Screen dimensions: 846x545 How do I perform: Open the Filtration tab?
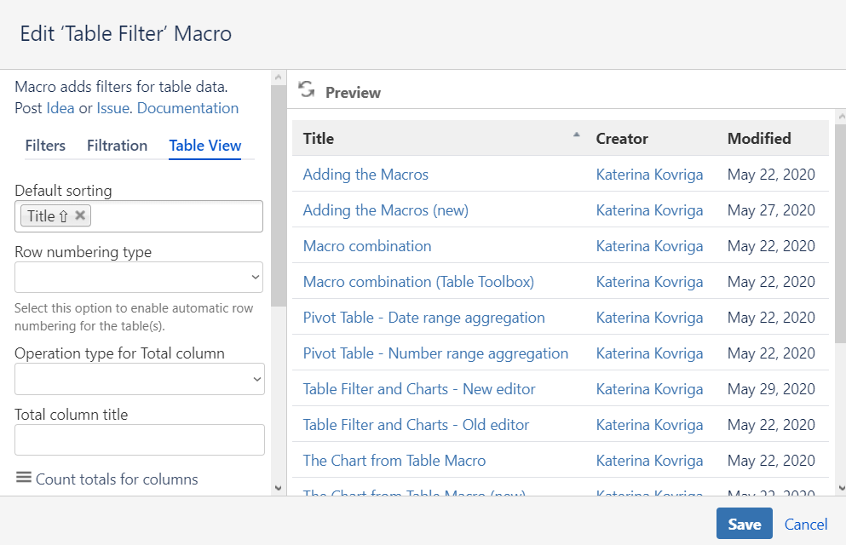[117, 146]
